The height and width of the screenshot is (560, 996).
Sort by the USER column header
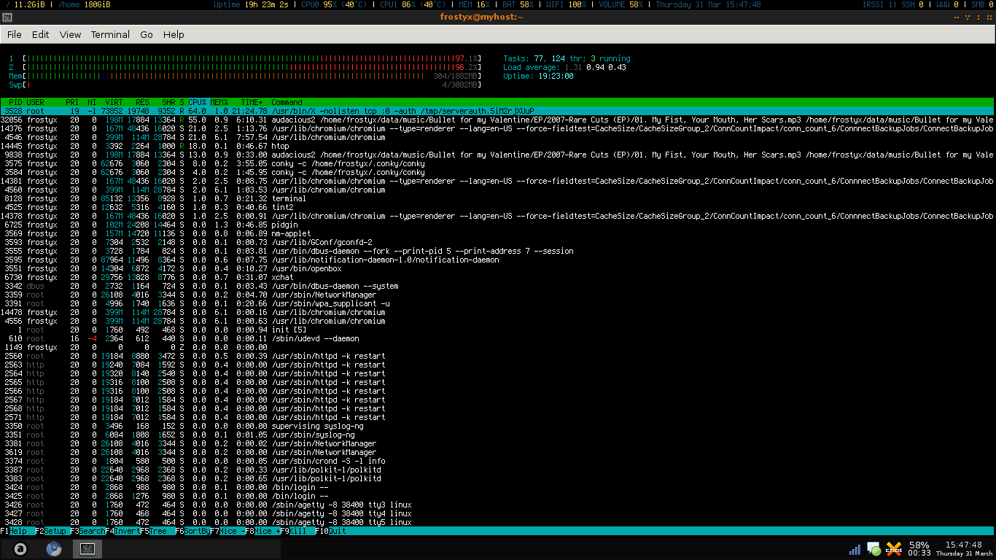click(x=36, y=102)
